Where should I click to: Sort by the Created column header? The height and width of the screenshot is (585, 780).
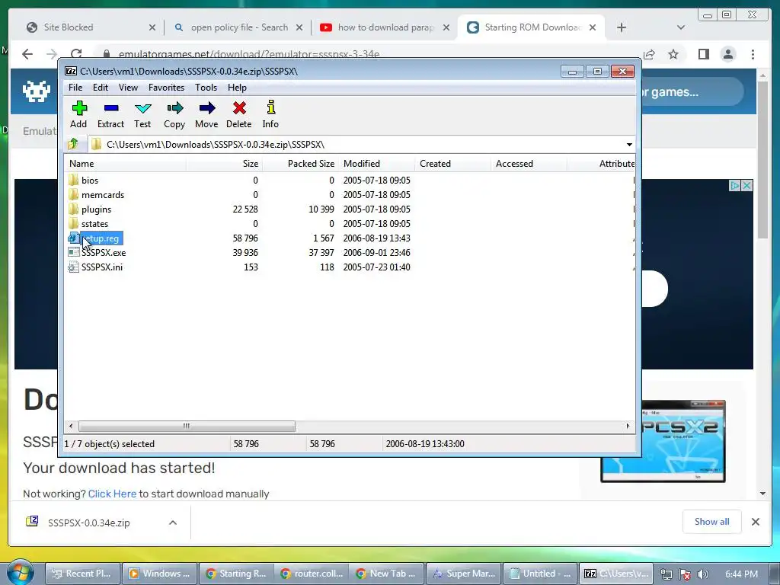(452, 164)
